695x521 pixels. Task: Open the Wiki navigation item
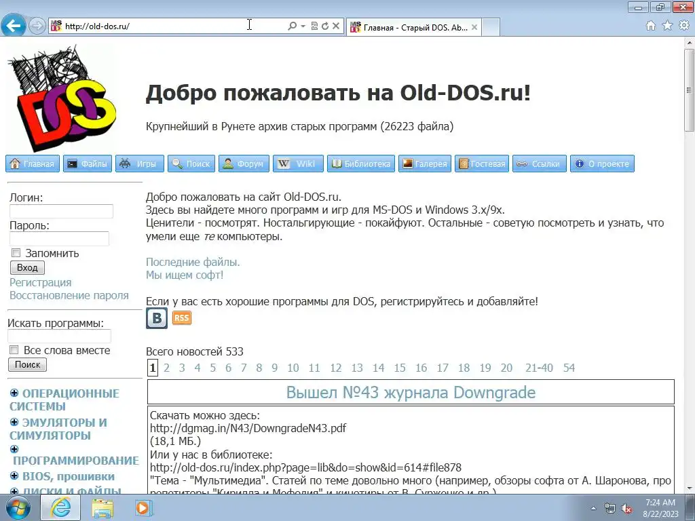298,163
